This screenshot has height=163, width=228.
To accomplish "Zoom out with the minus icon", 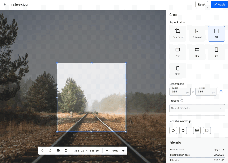I will pyautogui.click(x=107, y=151).
